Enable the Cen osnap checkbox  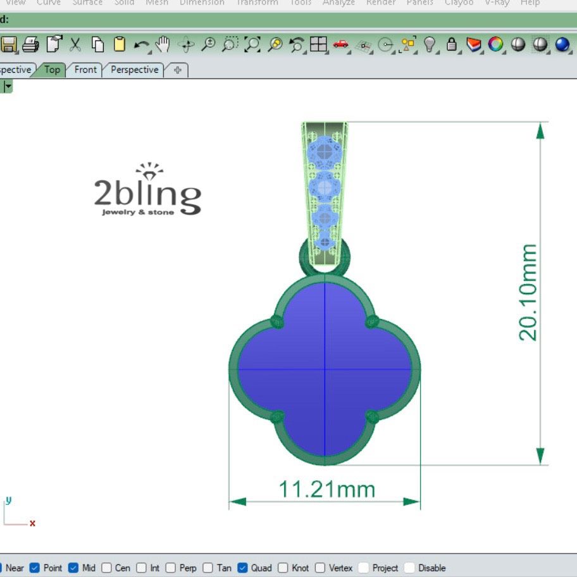(x=107, y=568)
